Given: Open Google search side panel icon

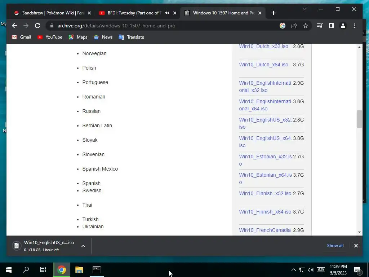Looking at the screenshot, I should point(283,26).
